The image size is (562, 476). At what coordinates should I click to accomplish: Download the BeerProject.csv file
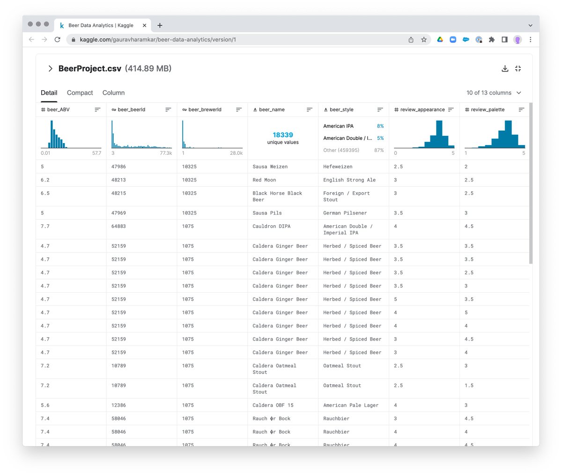(x=505, y=69)
